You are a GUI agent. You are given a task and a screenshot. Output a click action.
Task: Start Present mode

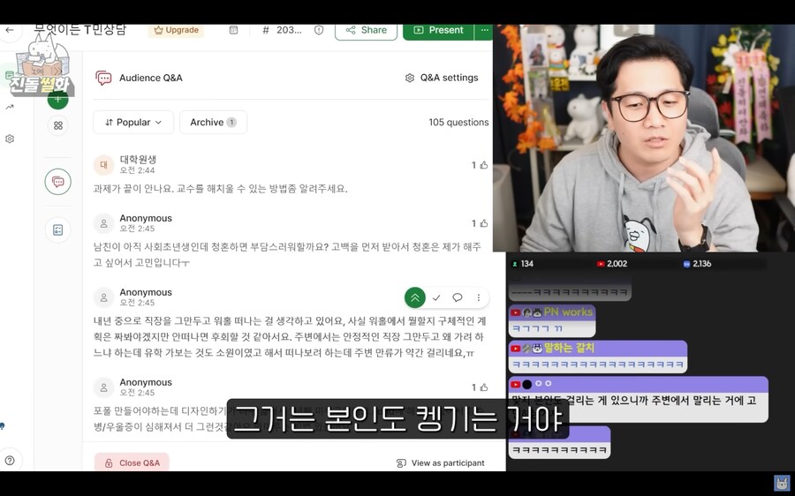(x=438, y=30)
